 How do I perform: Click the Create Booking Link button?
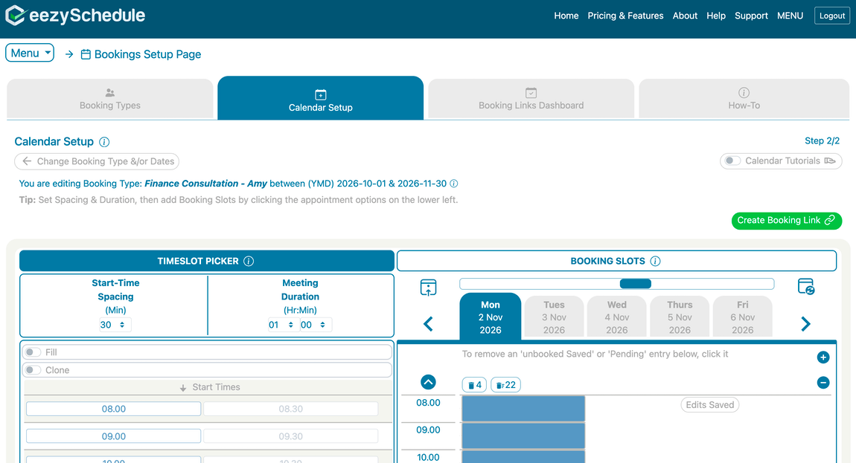[x=787, y=220]
